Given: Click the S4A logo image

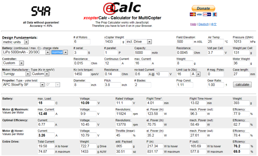Looking at the screenshot, I should tap(41, 11).
